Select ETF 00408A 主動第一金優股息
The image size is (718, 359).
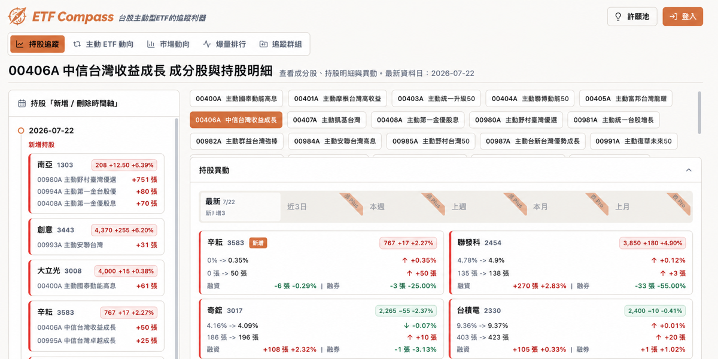tap(418, 120)
